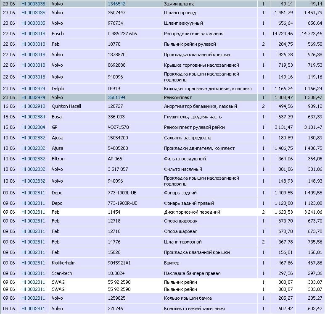Open order HI 0002811 in Klokkerholm row
The height and width of the screenshot is (314, 325).
[x=33, y=263]
